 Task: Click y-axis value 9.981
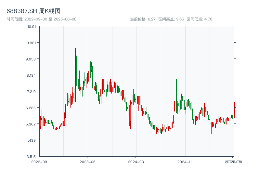(x=31, y=43)
